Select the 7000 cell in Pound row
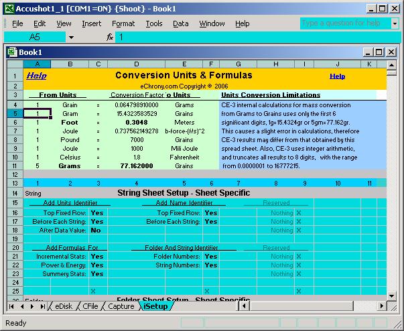 [x=136, y=139]
